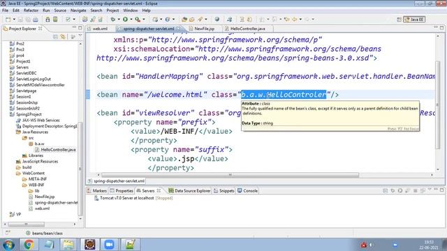This screenshot has height=251, width=447.
Task: Open the Window menu
Action: (x=131, y=10)
